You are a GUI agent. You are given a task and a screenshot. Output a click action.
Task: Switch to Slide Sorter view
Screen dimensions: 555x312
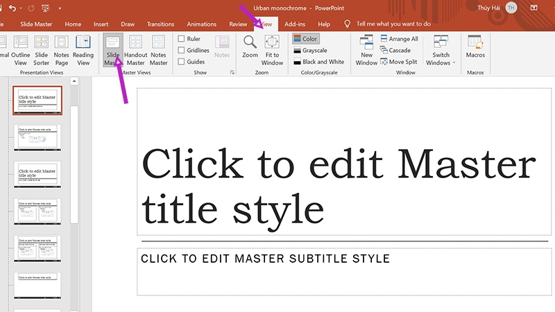(41, 51)
